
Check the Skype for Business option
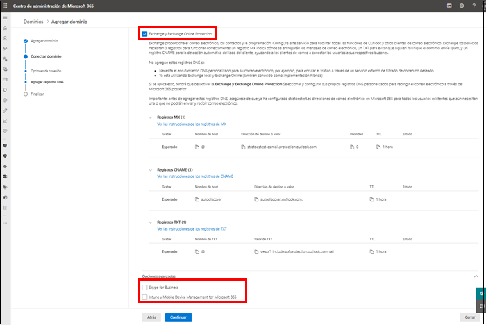click(144, 287)
